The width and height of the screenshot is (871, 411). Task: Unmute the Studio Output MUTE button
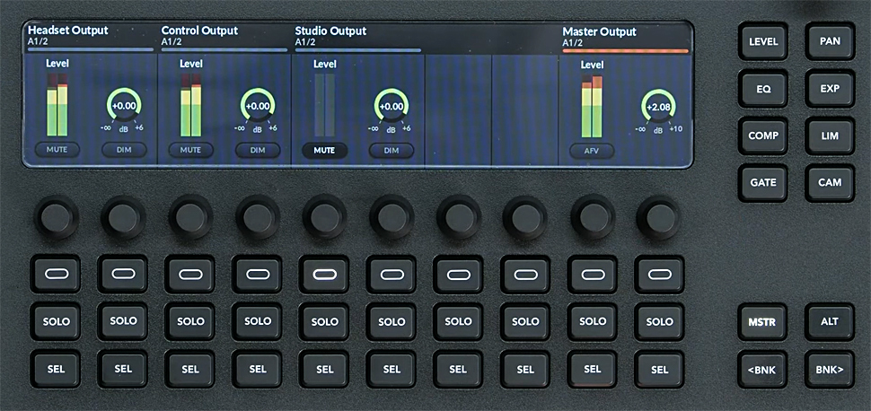pos(324,150)
